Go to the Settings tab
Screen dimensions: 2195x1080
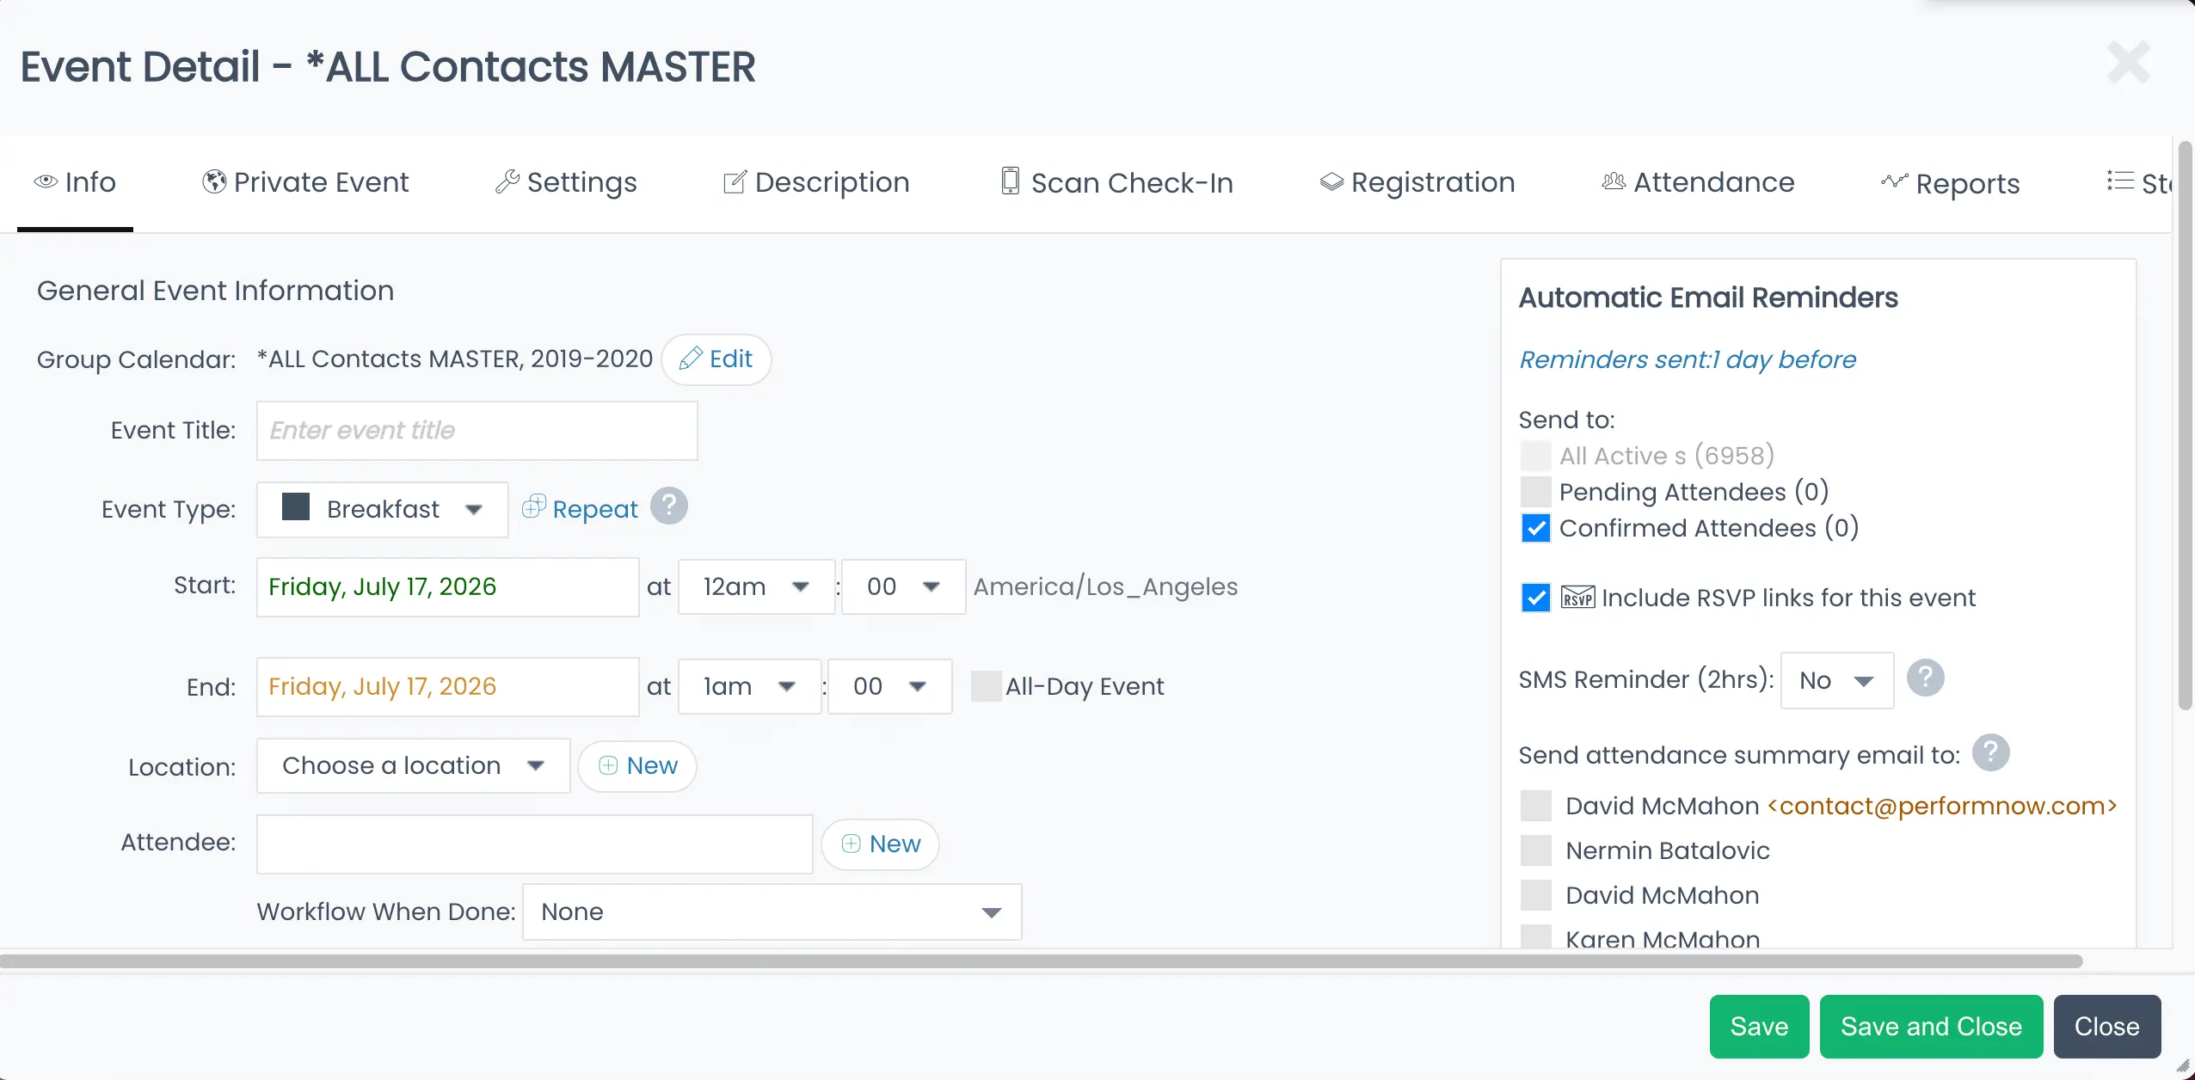(x=566, y=182)
